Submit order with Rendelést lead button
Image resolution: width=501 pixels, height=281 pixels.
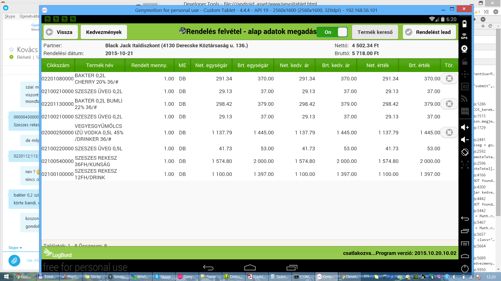coord(429,32)
